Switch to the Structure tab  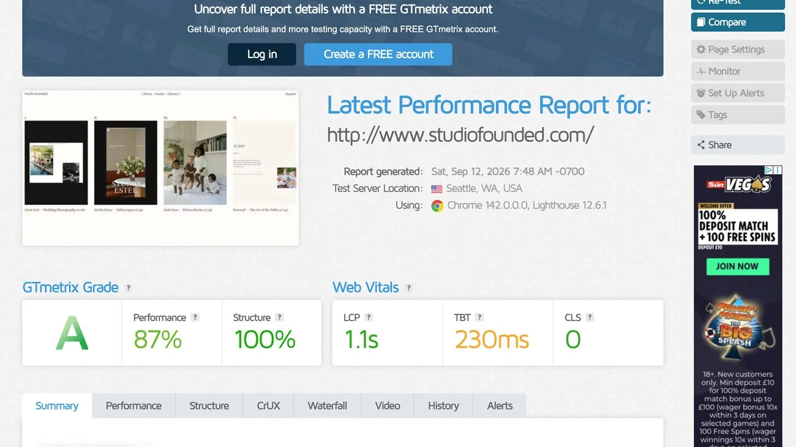[209, 405]
